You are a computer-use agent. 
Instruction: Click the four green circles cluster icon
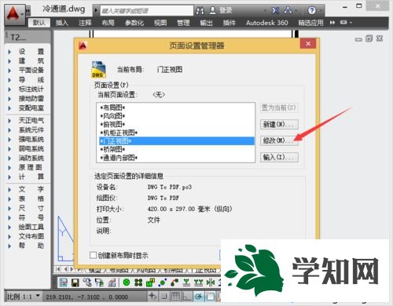click(138, 282)
